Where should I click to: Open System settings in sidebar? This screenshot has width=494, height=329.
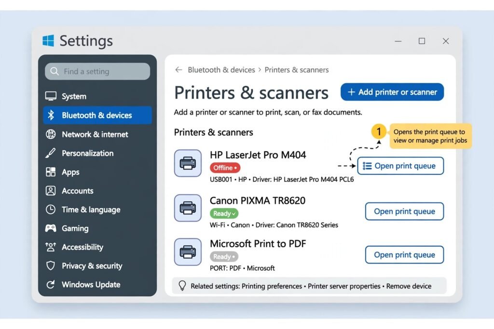pos(97,96)
